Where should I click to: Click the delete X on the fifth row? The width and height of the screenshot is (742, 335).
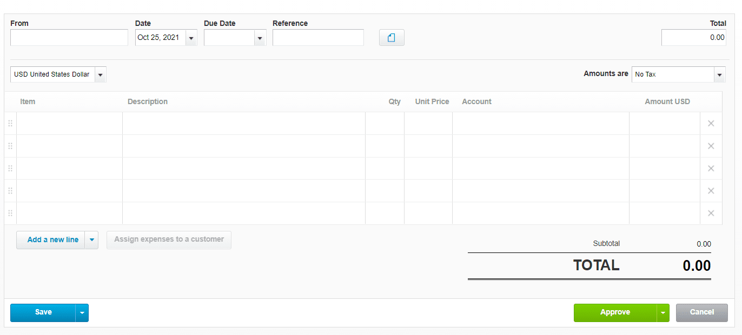[711, 213]
